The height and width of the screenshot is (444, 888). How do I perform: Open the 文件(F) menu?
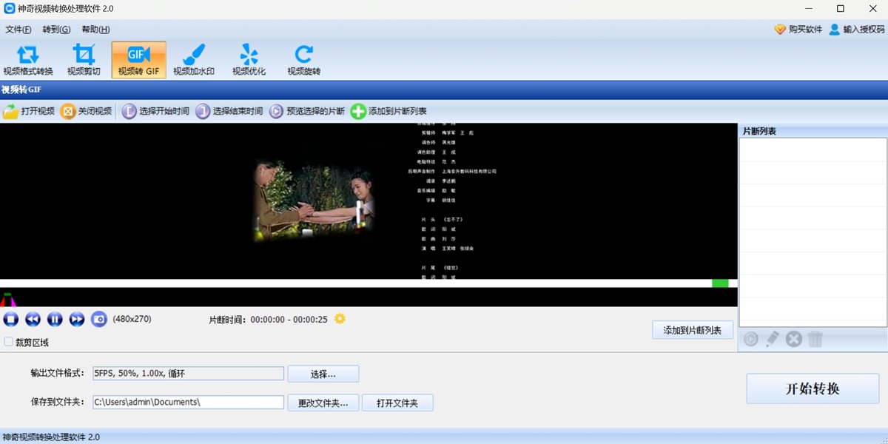(18, 29)
